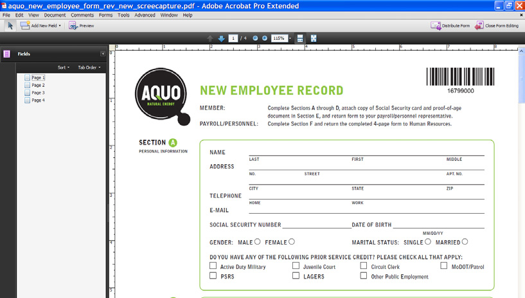The image size is (525, 298).
Task: Select the arrow Select Object tool
Action: point(10,26)
